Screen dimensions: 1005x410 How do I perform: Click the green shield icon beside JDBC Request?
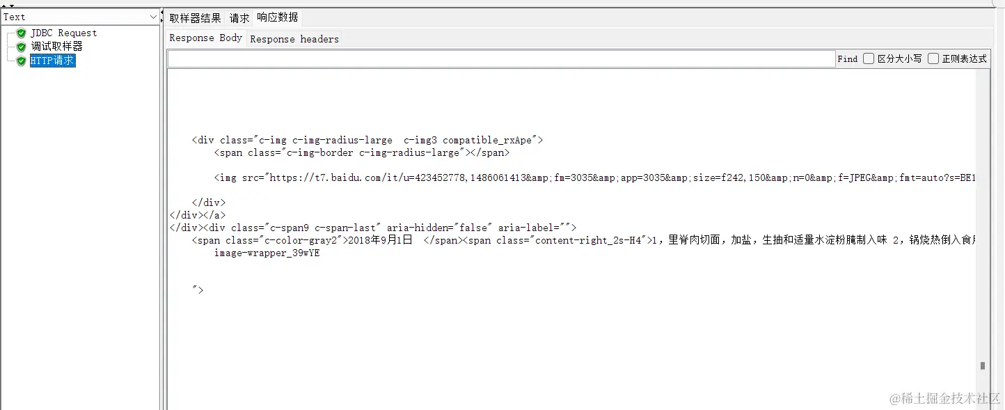22,33
